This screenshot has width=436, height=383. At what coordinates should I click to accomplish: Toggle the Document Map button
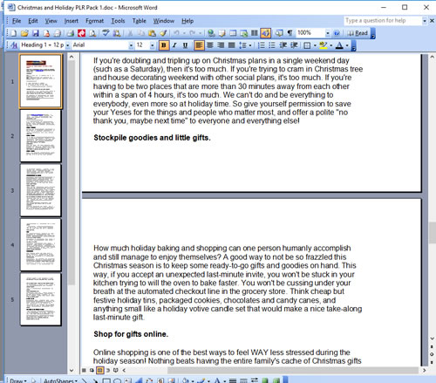tap(279, 33)
